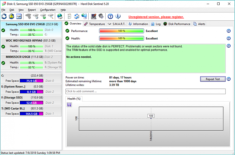Click the 'Unregistered version, please register' link

[156, 17]
